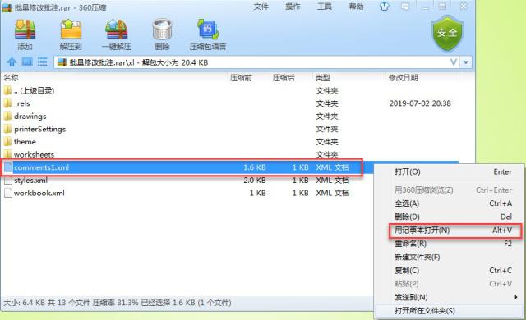The width and height of the screenshot is (526, 320).
Task: Choose 打开(O) in the context menu
Action: 449,172
